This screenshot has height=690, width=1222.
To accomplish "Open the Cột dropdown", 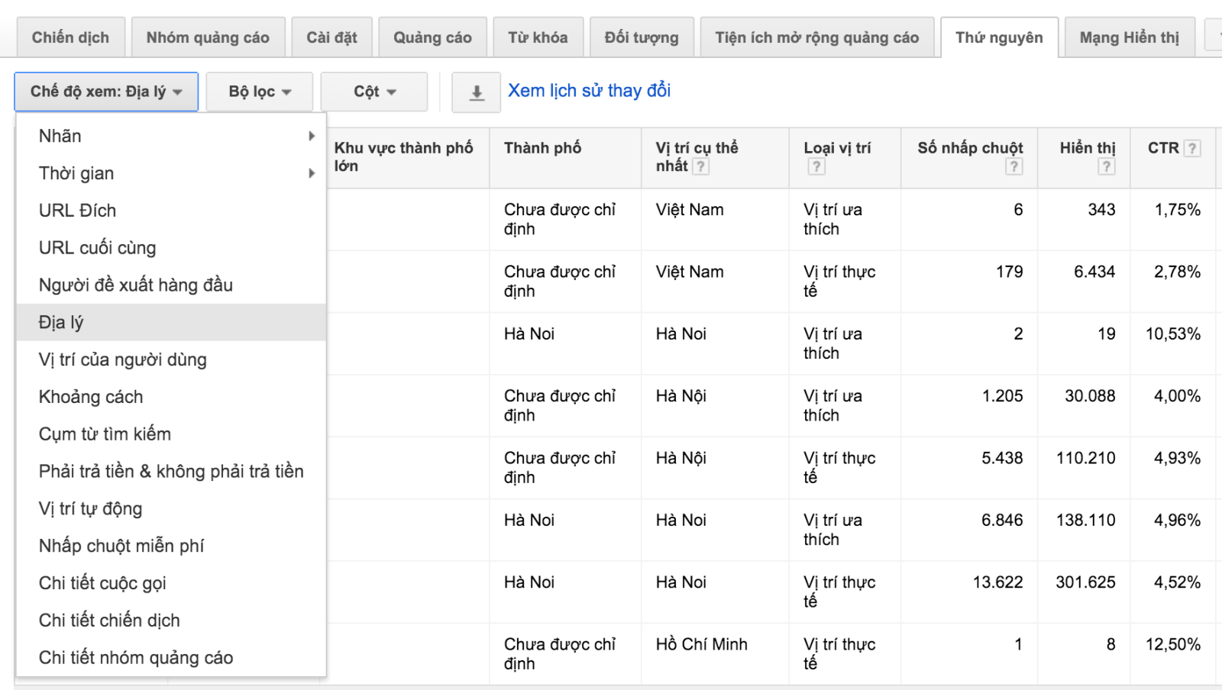I will (x=374, y=92).
